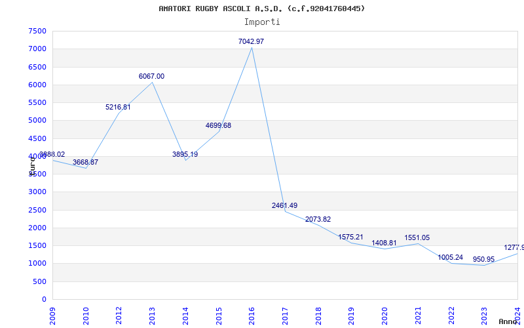Click the line's peak point at 2016
524x328 pixels.
tap(252, 47)
